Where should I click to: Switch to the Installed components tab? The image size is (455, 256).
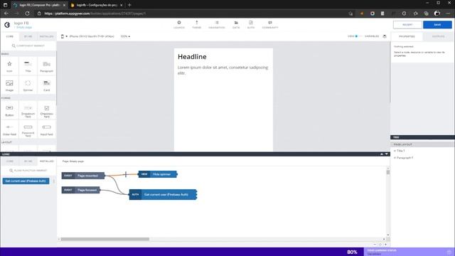[46, 36]
